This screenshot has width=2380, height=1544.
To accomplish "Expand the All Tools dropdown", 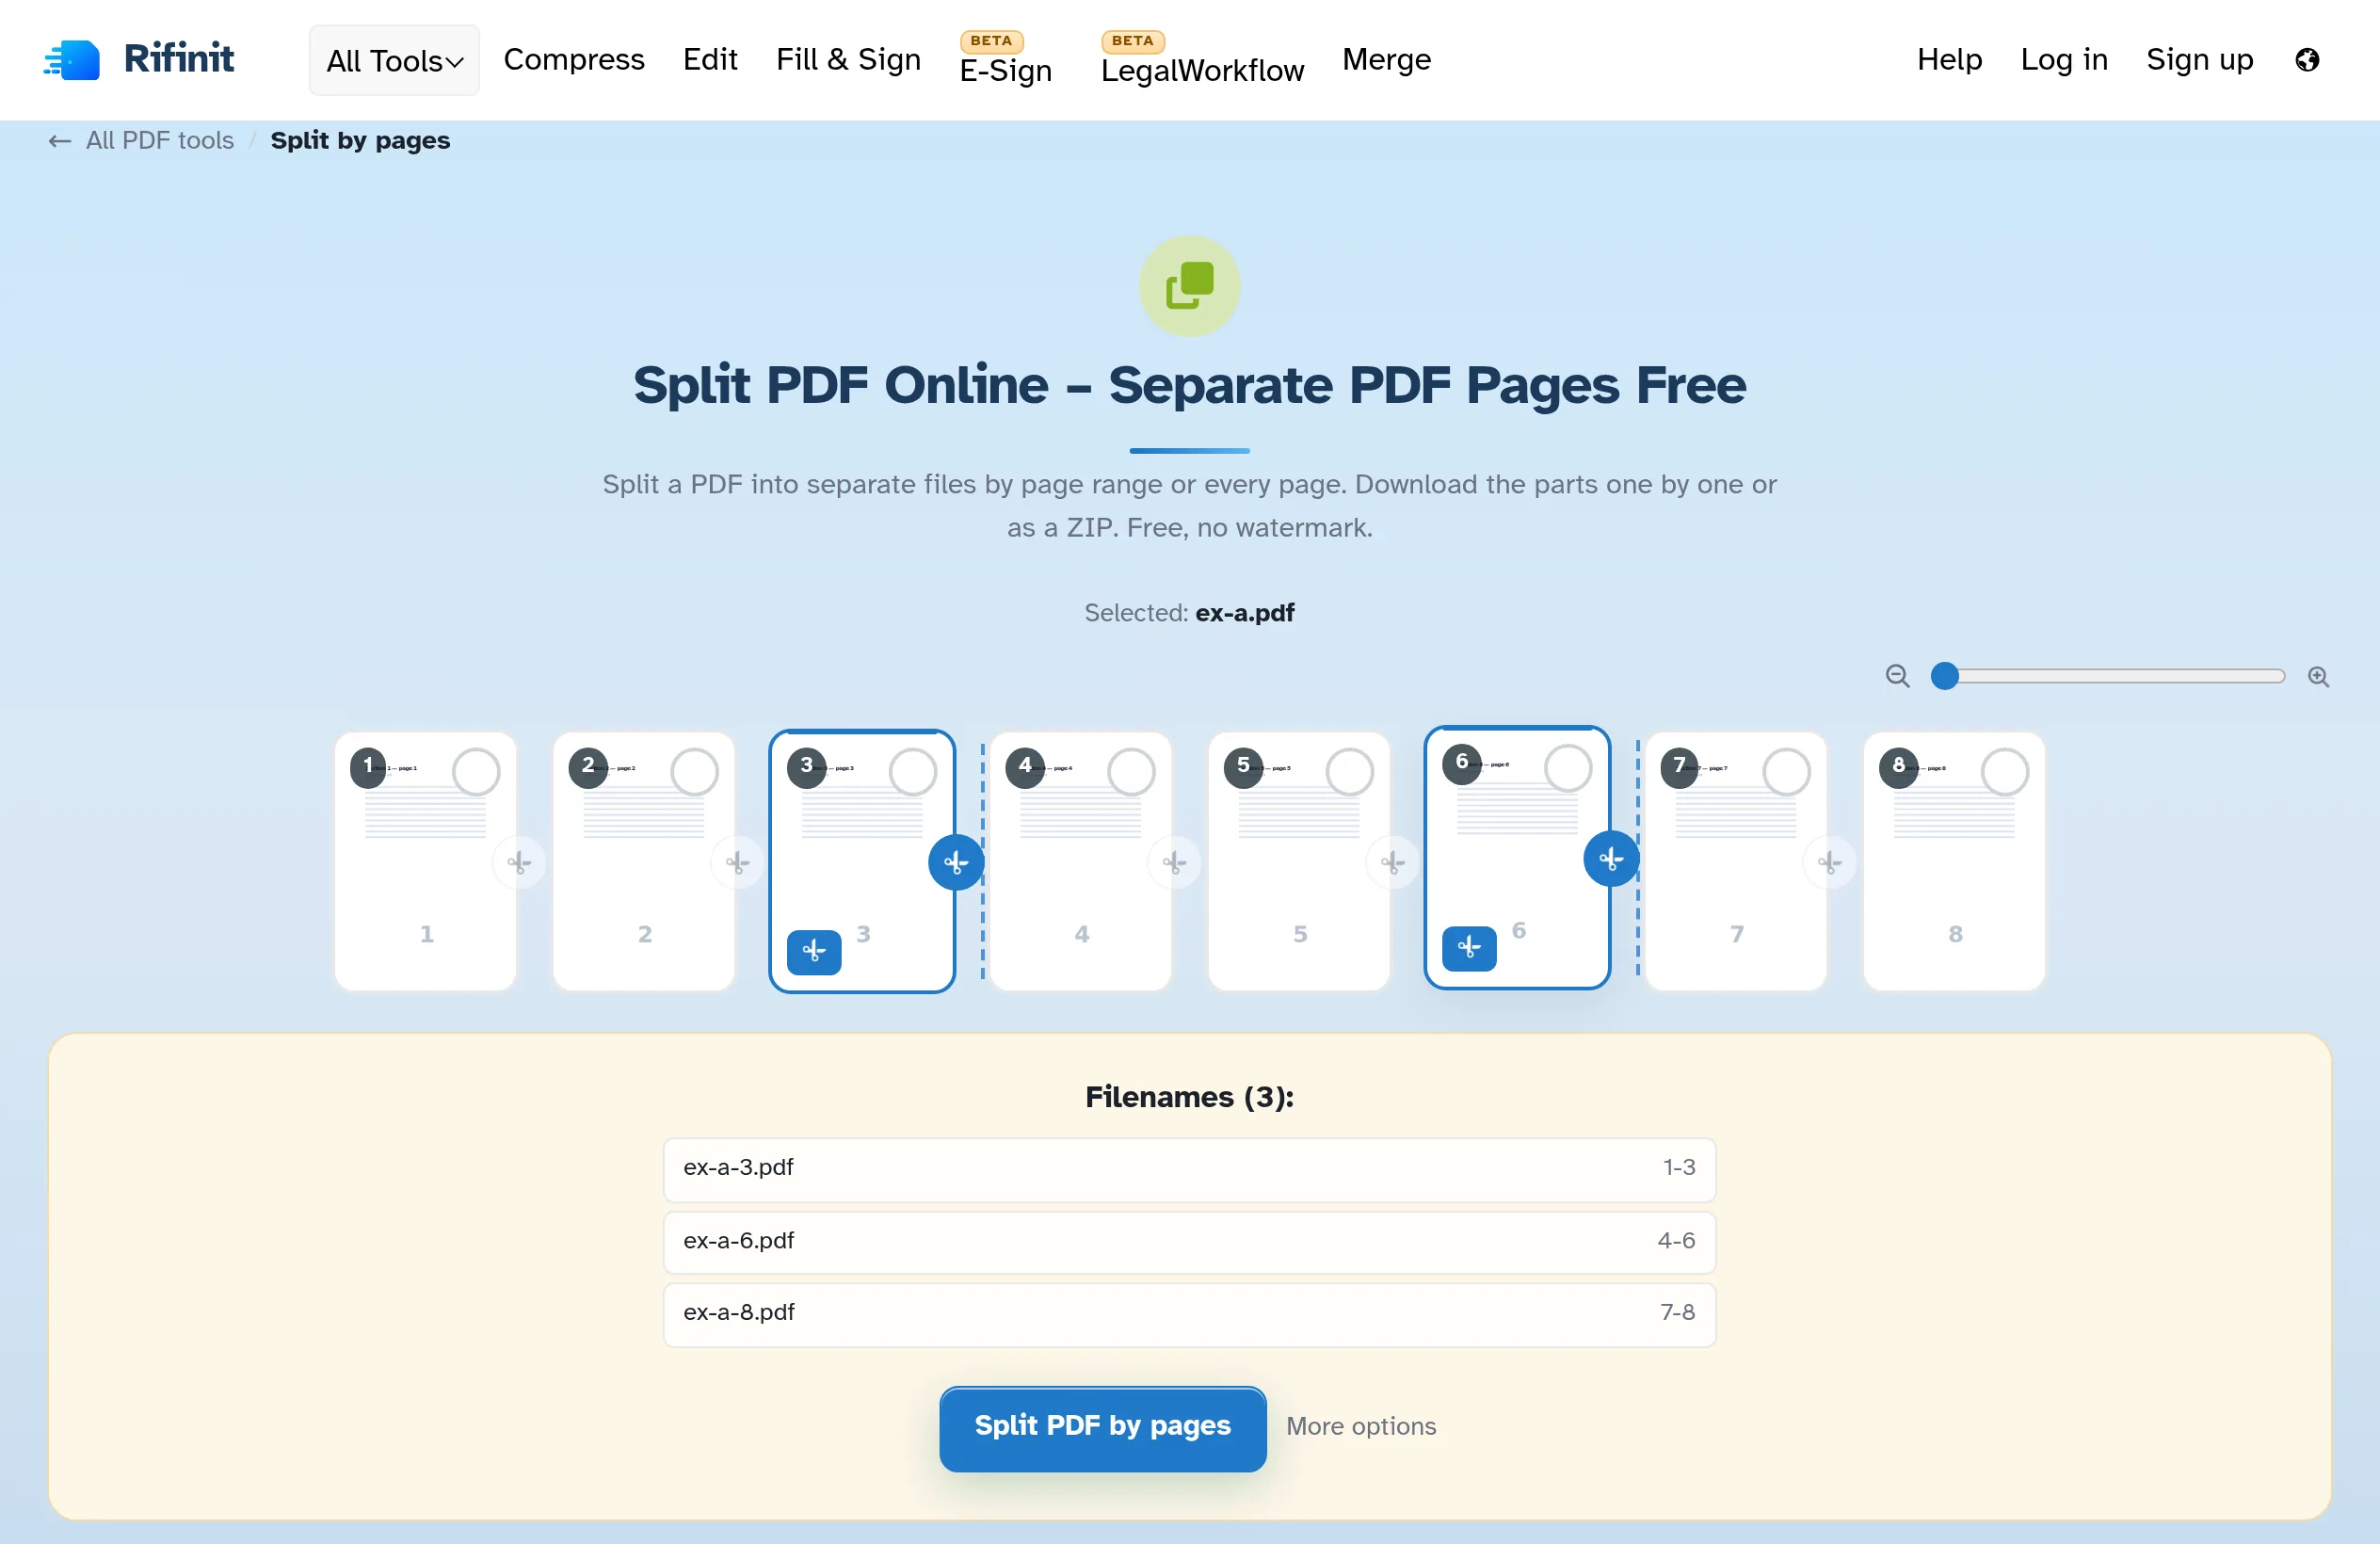I will [394, 61].
